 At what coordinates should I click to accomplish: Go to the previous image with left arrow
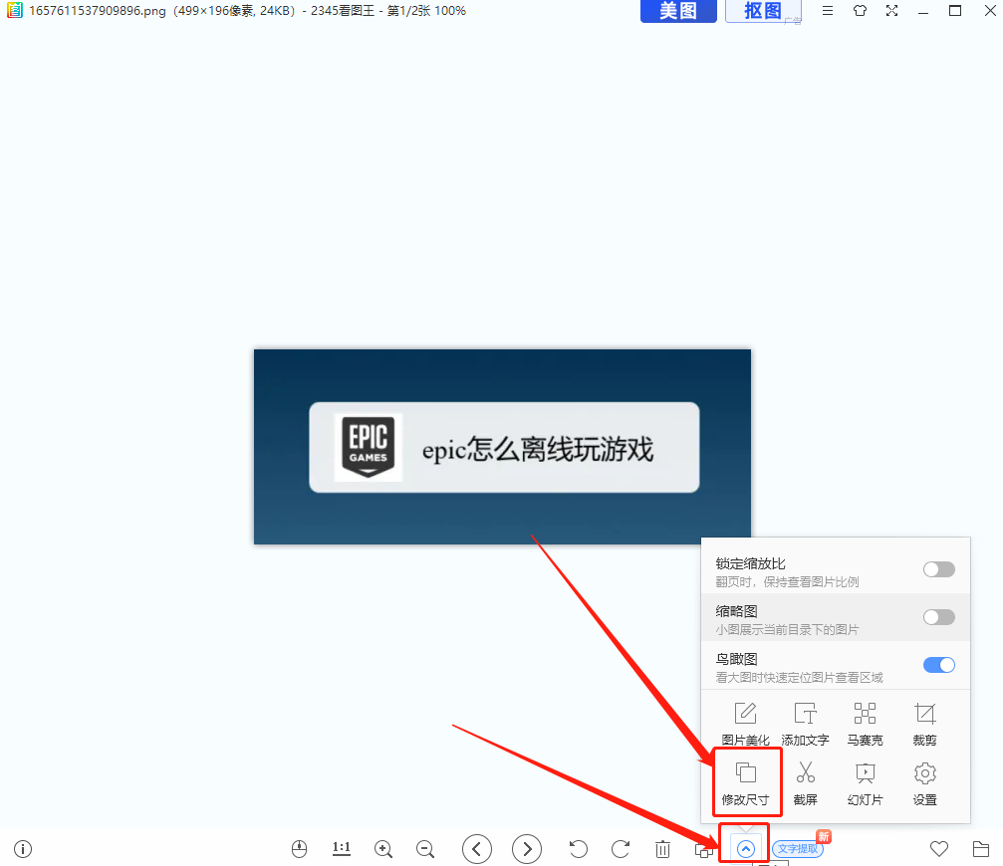476,848
